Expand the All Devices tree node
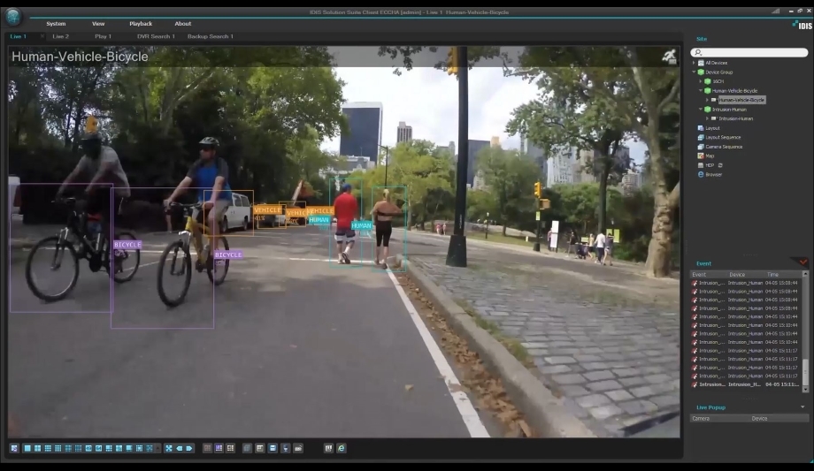The width and height of the screenshot is (814, 471). click(x=695, y=63)
